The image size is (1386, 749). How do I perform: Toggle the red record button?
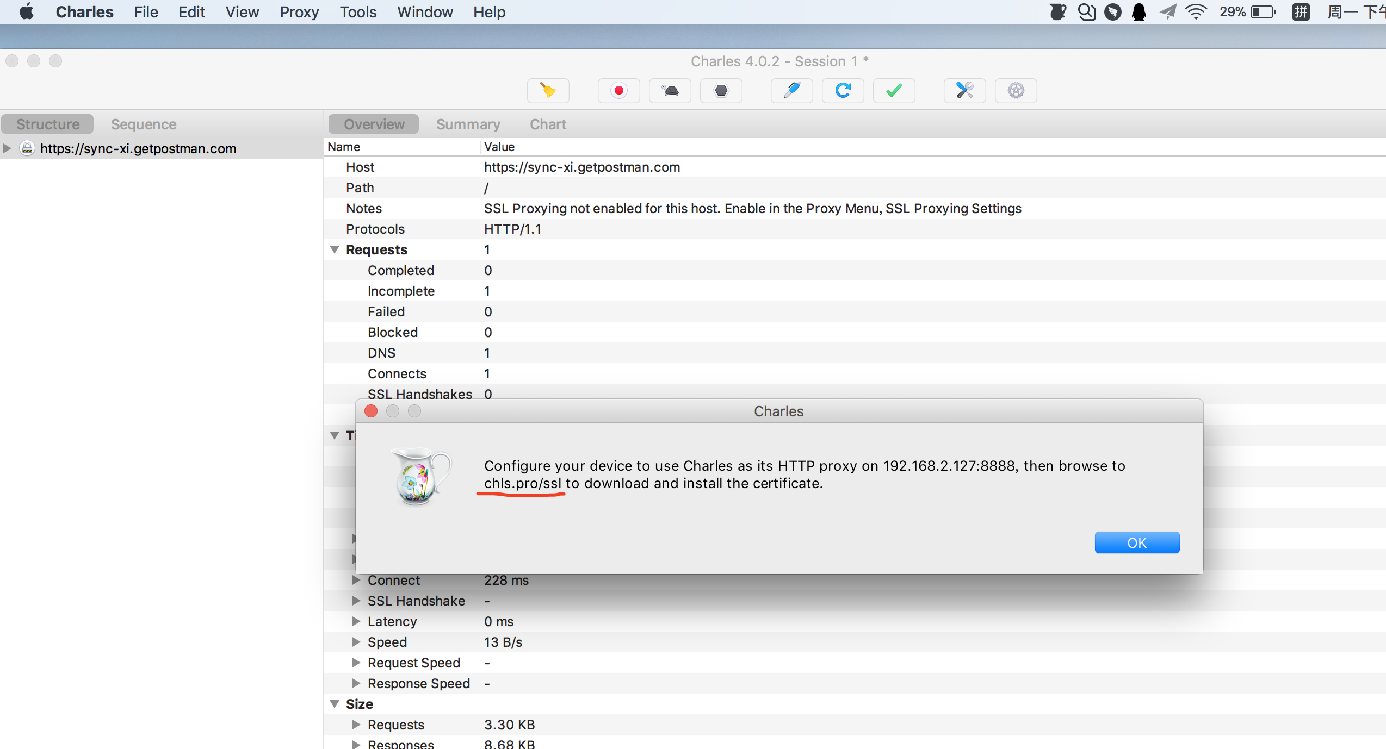[618, 90]
